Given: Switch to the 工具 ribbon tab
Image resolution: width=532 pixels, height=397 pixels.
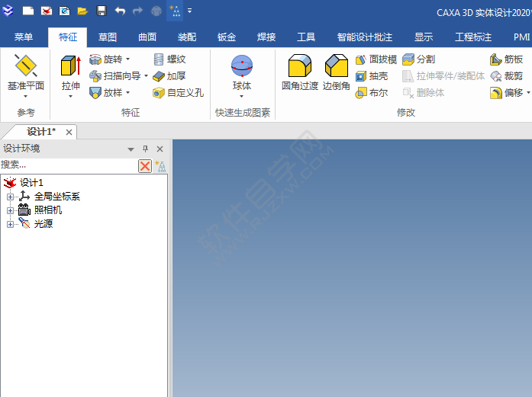Looking at the screenshot, I should pyautogui.click(x=306, y=37).
